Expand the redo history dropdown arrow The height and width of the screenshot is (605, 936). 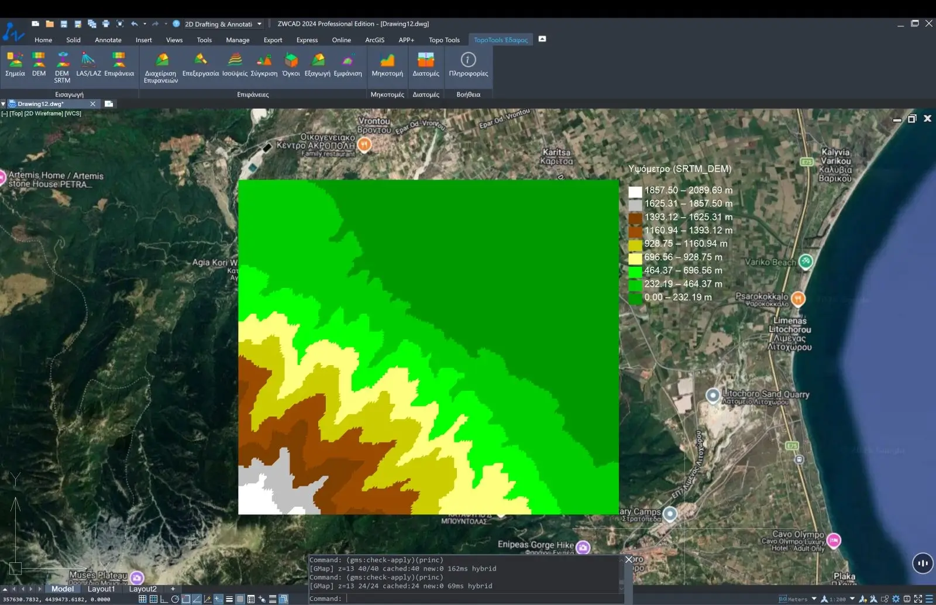pos(166,24)
